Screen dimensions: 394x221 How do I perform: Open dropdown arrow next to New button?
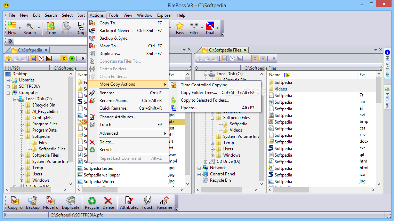pos(19,28)
